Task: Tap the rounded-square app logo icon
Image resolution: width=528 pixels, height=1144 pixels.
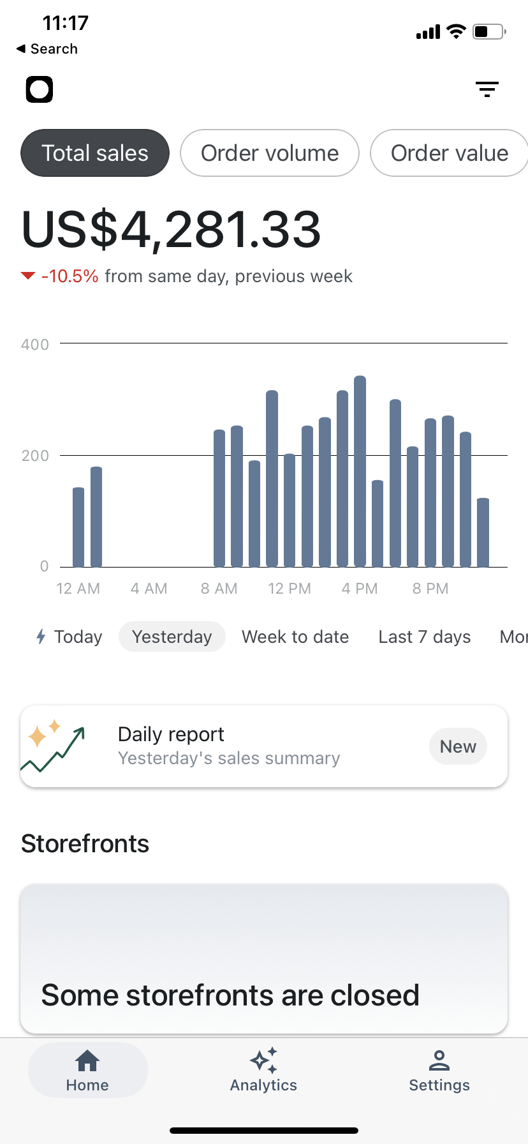Action: coord(40,89)
